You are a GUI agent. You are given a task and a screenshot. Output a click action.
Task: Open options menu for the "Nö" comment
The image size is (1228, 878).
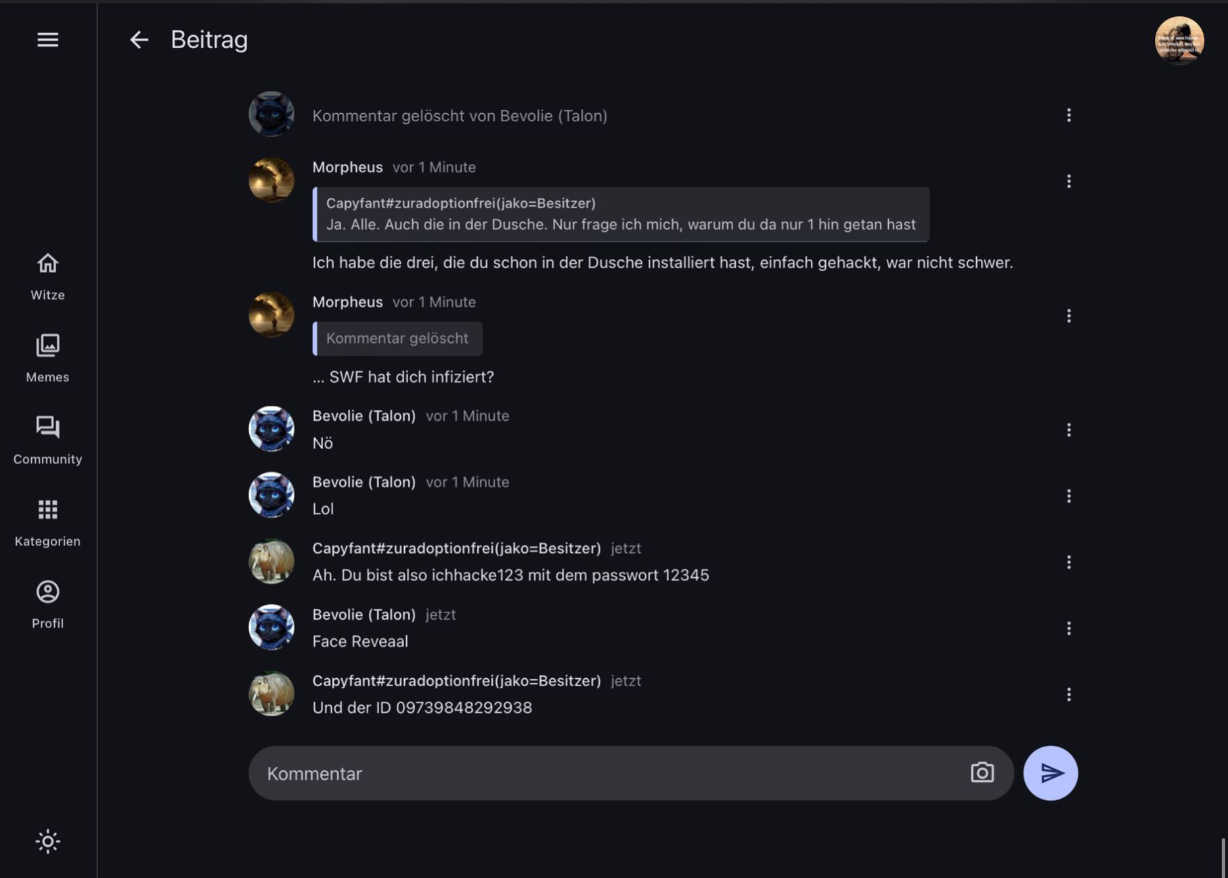pos(1068,430)
